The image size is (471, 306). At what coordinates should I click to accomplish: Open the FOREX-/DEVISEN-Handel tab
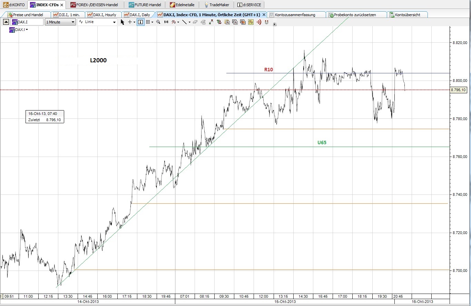click(95, 4)
